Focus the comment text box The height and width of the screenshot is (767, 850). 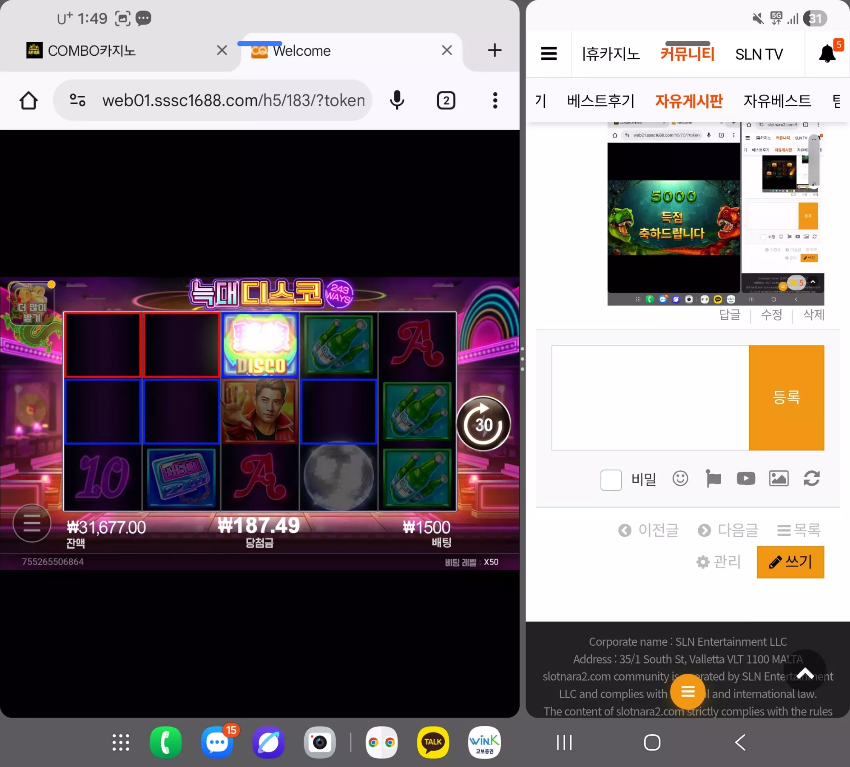[650, 398]
